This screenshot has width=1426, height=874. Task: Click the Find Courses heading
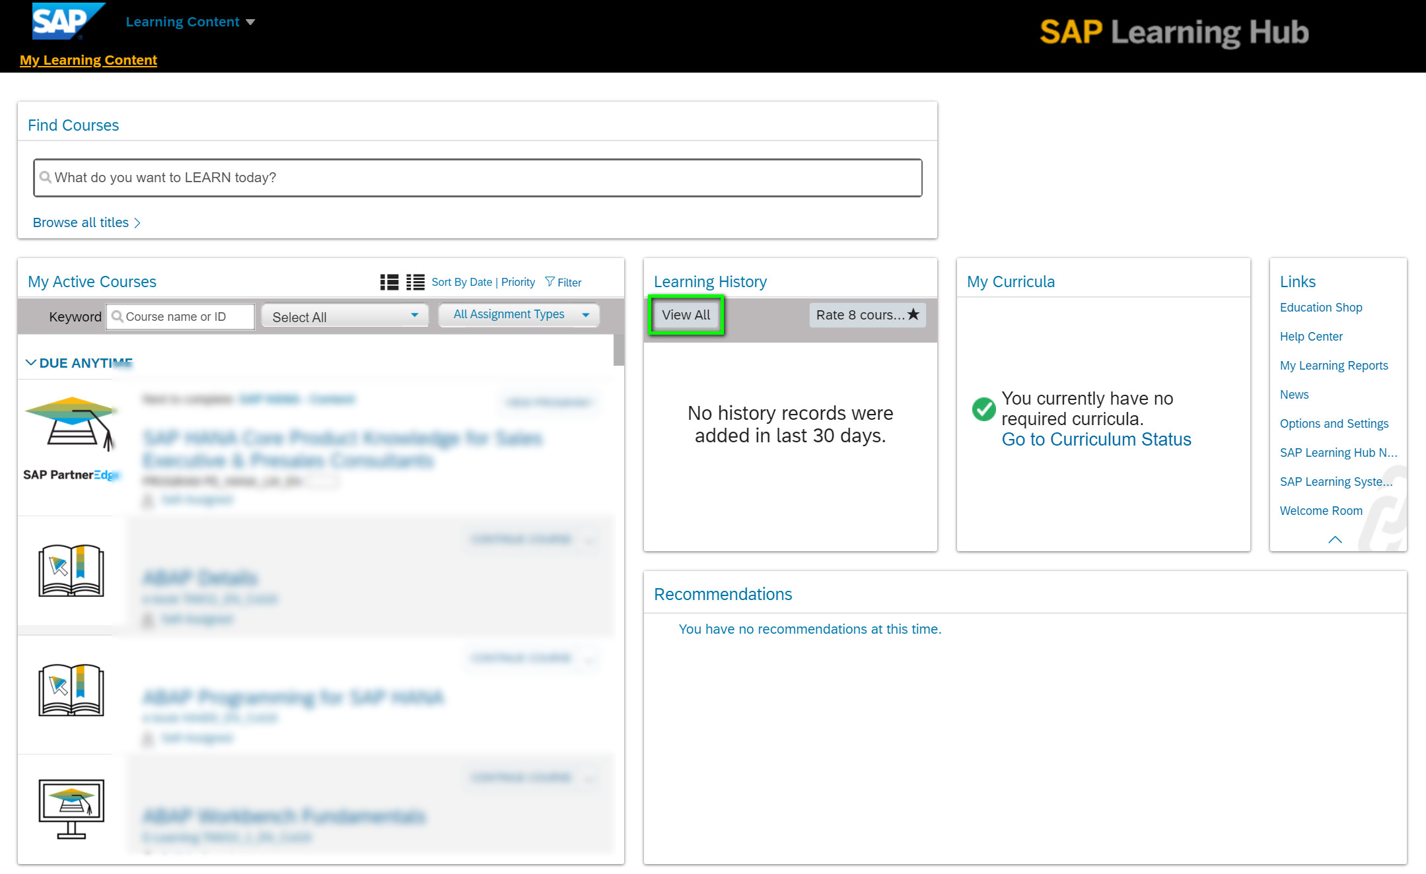(73, 125)
